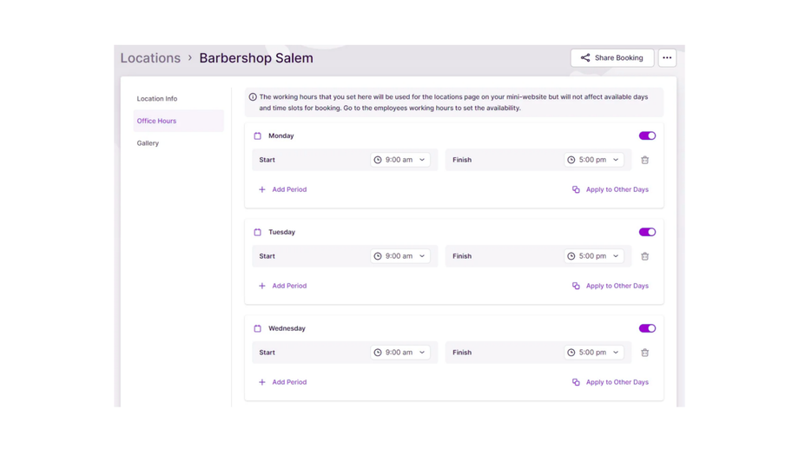Open Monday's Start time dropdown
The image size is (799, 449).
click(x=399, y=160)
